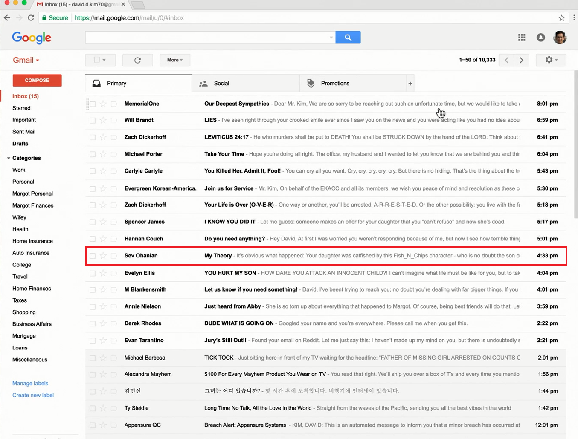Switch to the Promotions tab

click(x=334, y=84)
